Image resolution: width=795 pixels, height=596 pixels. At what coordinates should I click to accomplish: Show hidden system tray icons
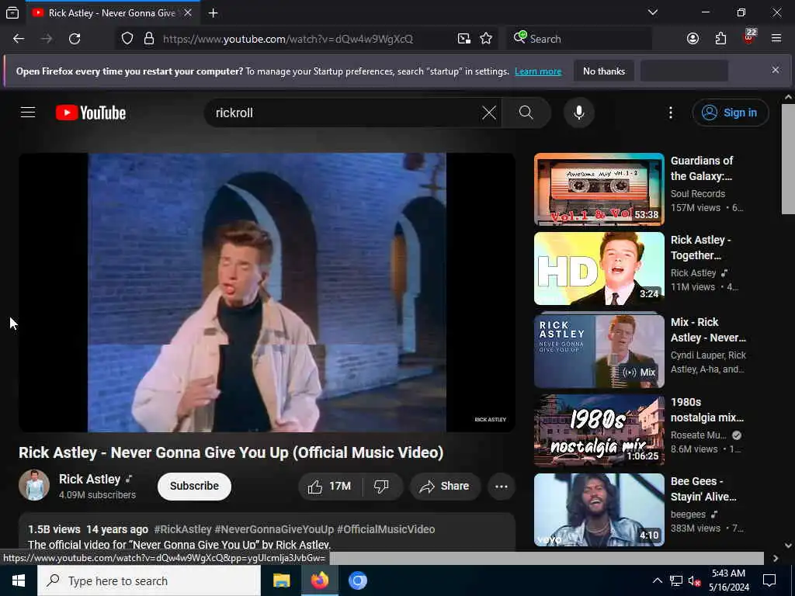tap(657, 580)
